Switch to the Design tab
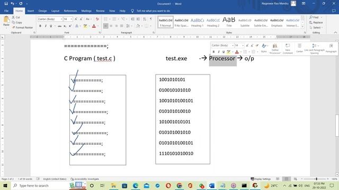 pyautogui.click(x=42, y=11)
